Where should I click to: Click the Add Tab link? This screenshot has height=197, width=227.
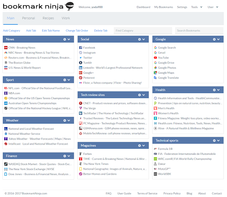tap(31, 30)
